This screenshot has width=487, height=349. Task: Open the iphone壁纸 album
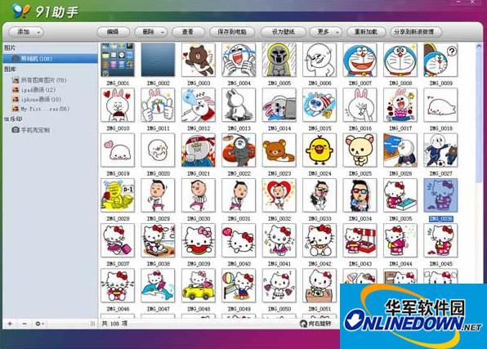(37, 100)
